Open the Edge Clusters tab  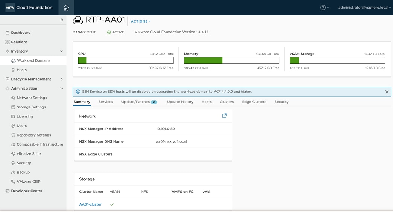[254, 102]
